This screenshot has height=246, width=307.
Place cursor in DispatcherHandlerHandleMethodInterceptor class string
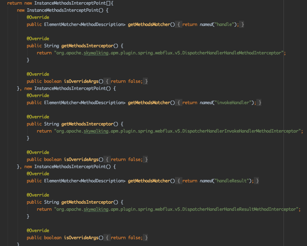tap(169, 53)
